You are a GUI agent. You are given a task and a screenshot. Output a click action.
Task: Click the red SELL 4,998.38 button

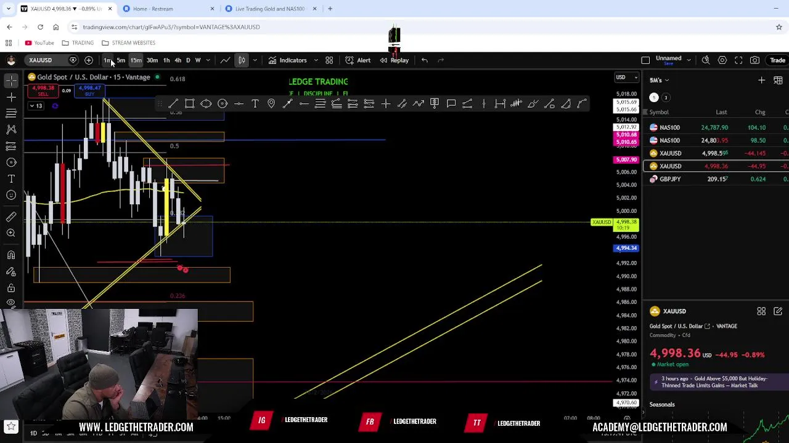click(43, 90)
